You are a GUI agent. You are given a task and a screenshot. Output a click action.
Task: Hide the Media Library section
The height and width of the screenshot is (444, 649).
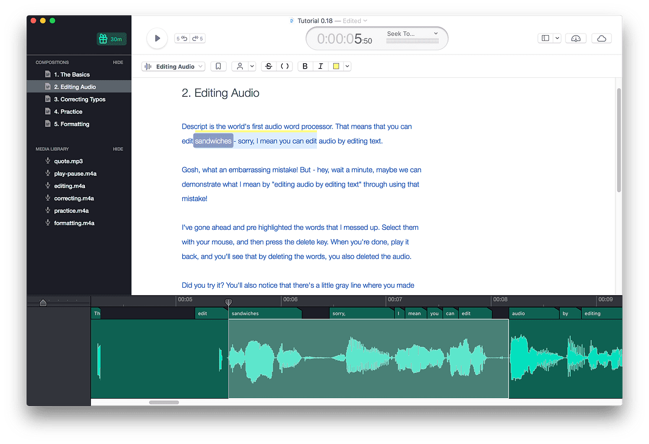118,149
